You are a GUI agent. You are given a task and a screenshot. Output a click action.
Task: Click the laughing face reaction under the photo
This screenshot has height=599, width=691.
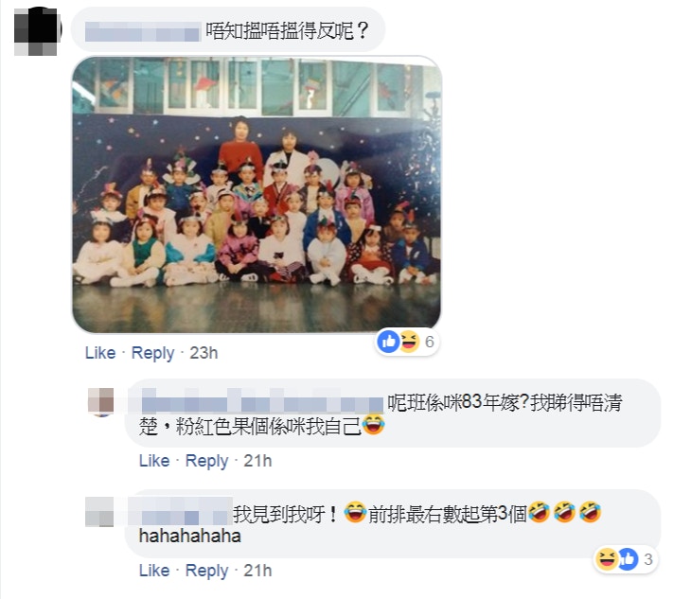point(409,342)
